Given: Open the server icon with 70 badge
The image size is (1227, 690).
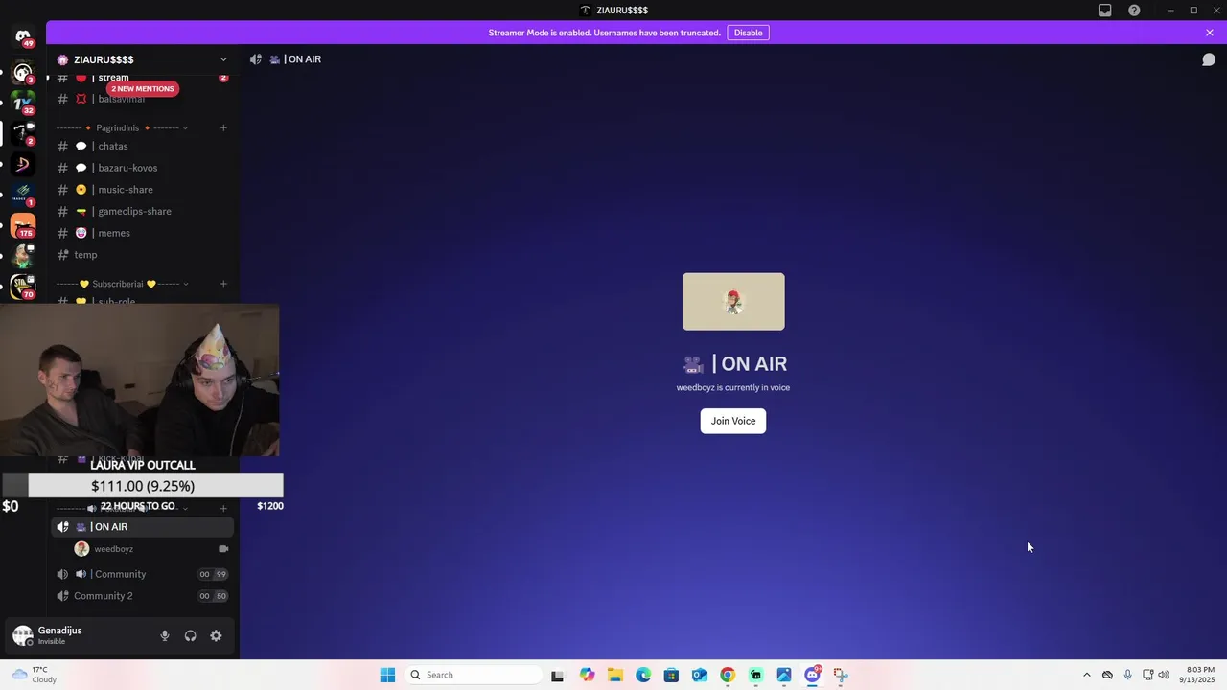Looking at the screenshot, I should [23, 287].
